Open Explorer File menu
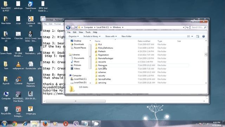Image resolution: width=225 pixels, height=127 pixels. 69,32
